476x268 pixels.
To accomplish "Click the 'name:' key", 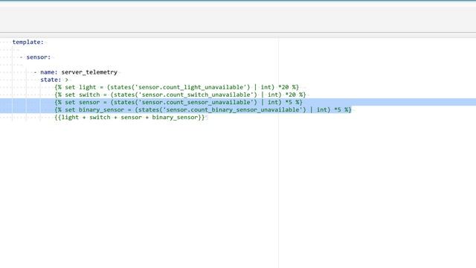I will [x=49, y=72].
